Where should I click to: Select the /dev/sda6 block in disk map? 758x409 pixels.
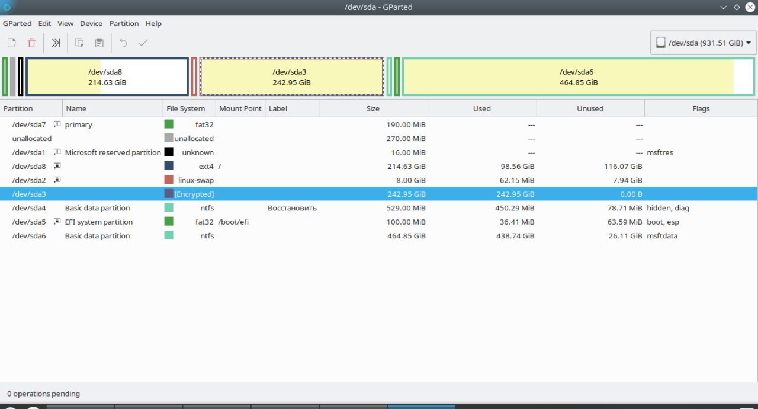point(579,76)
